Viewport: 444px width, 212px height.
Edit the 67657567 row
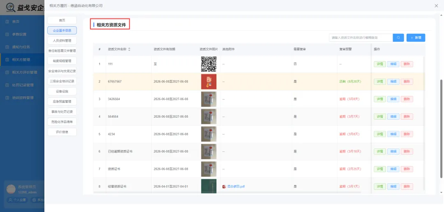(x=393, y=82)
